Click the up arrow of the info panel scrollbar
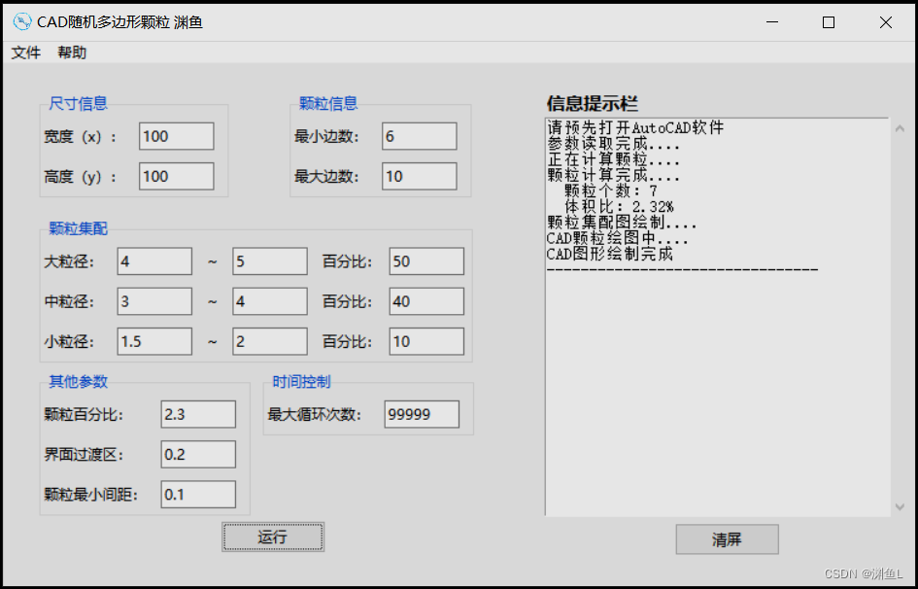 pyautogui.click(x=900, y=127)
